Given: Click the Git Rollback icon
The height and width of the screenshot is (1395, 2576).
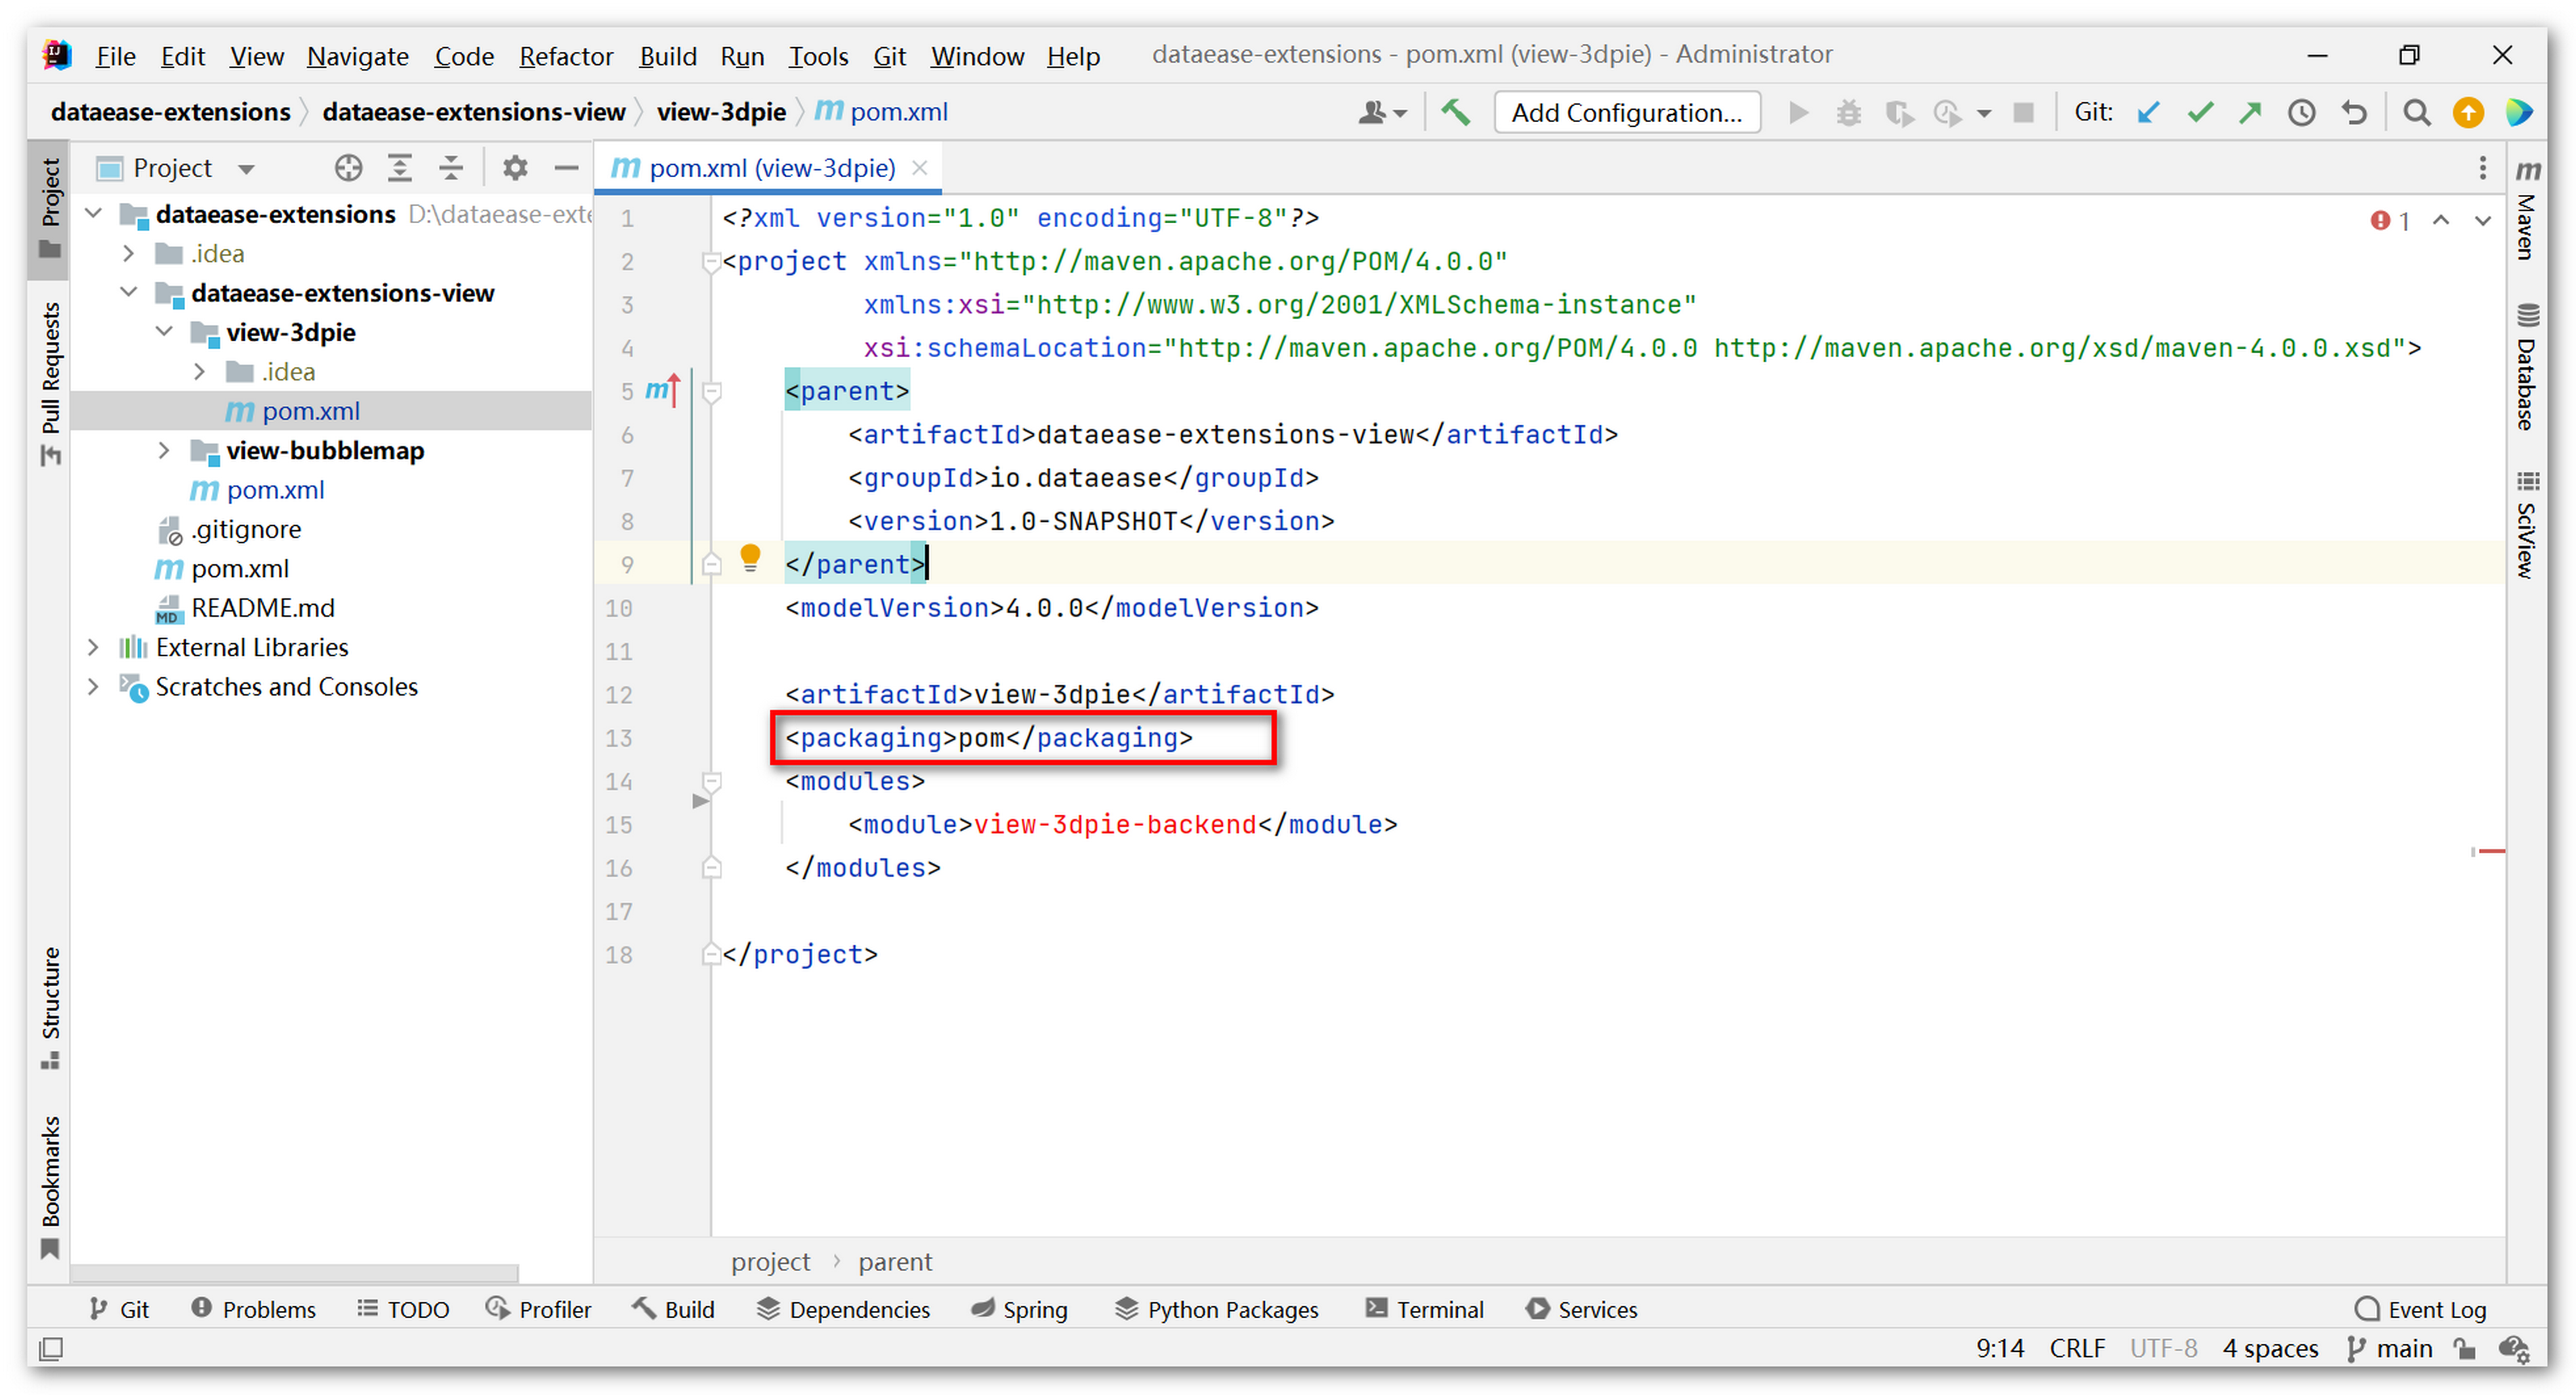Looking at the screenshot, I should [x=2354, y=112].
